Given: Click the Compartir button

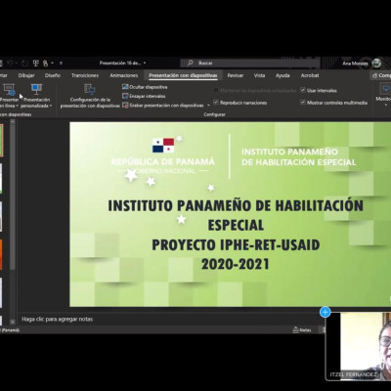Looking at the screenshot, I should click(x=381, y=75).
